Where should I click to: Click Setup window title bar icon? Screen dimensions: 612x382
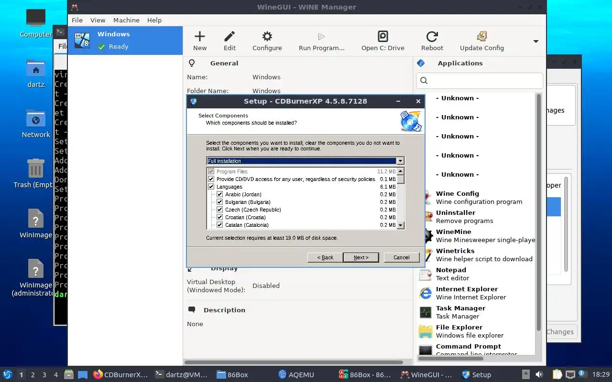193,101
